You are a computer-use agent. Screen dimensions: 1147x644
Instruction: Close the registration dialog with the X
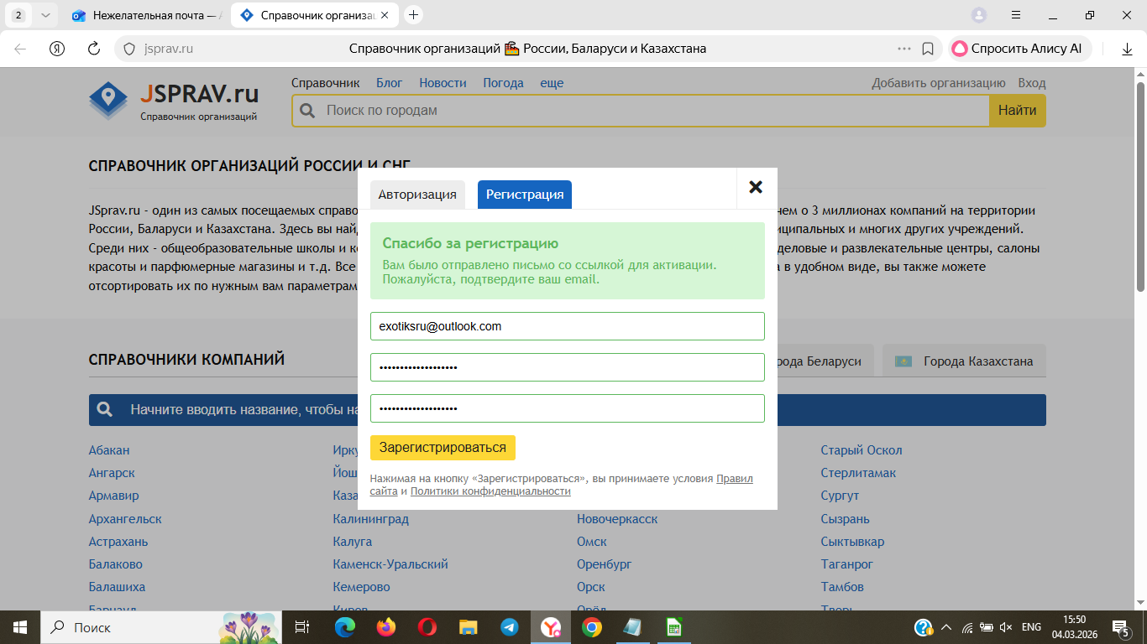756,187
